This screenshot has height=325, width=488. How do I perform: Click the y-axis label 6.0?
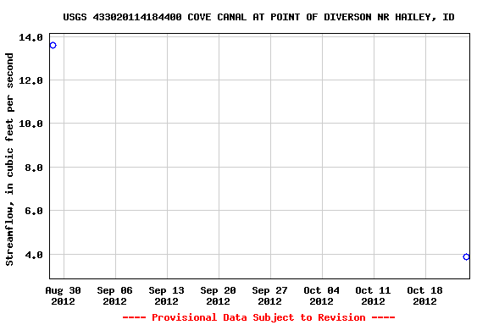pos(34,211)
